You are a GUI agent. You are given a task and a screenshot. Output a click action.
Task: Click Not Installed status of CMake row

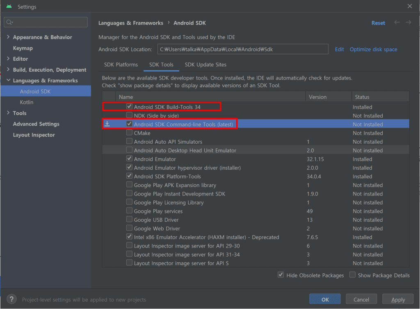coord(367,133)
